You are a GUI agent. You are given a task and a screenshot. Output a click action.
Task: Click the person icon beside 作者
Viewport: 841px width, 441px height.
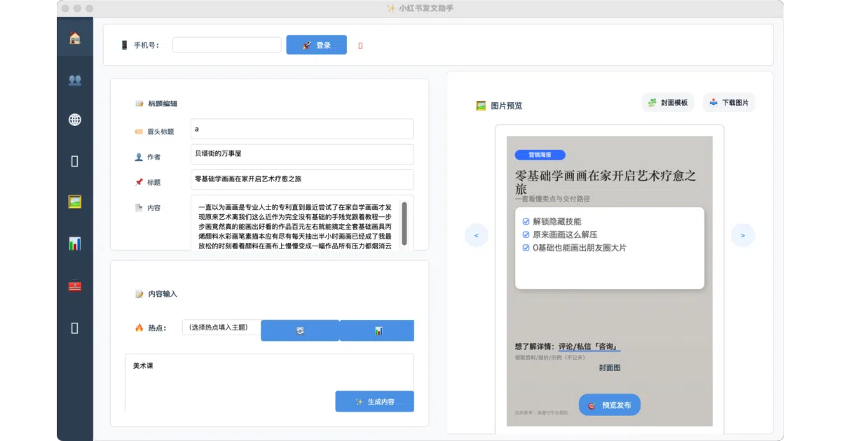click(139, 157)
